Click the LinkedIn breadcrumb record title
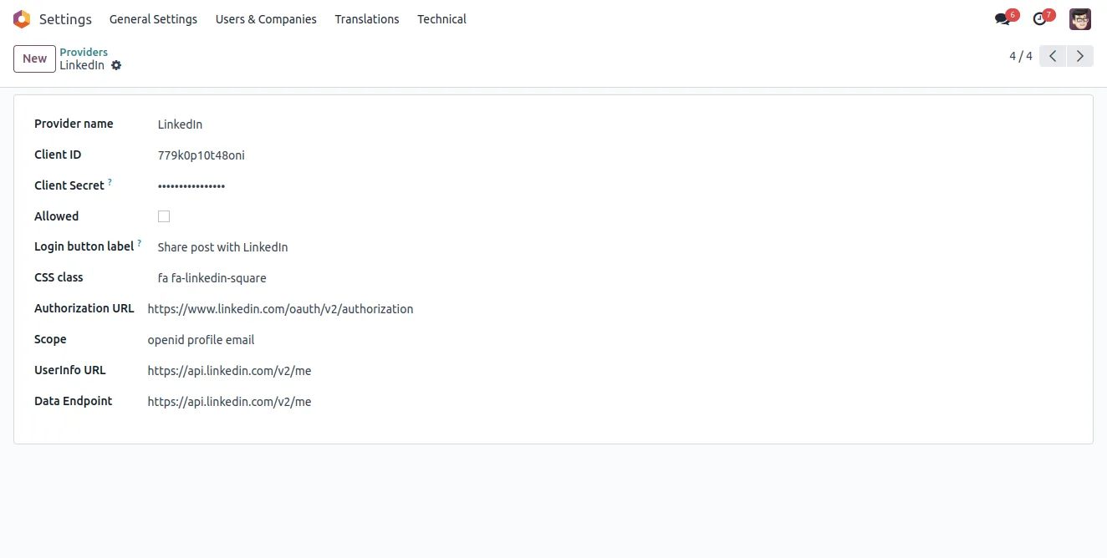The width and height of the screenshot is (1107, 558). [82, 65]
